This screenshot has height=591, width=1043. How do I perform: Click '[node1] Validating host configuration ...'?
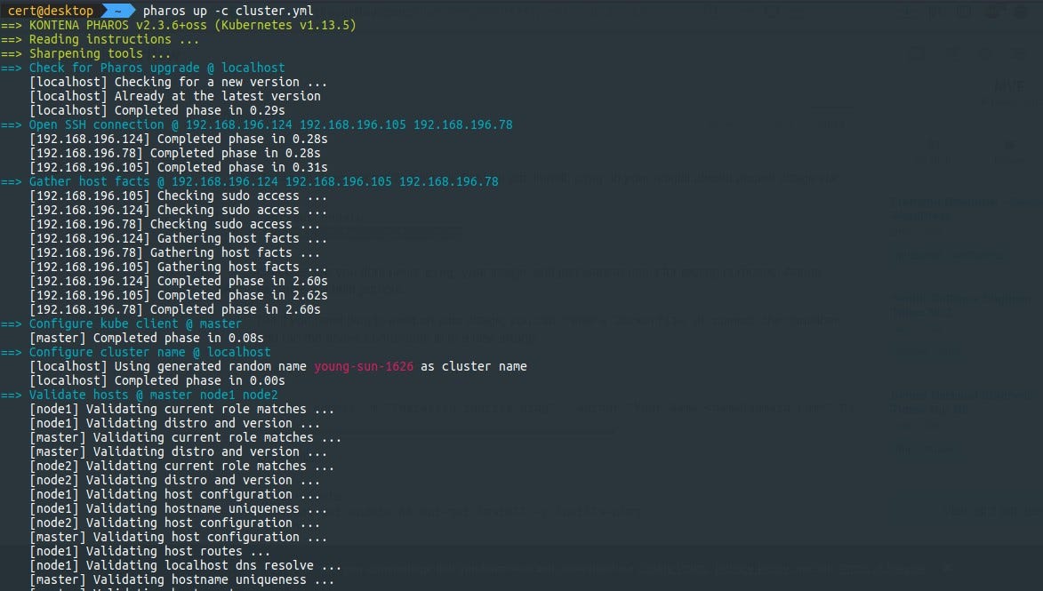click(x=175, y=495)
